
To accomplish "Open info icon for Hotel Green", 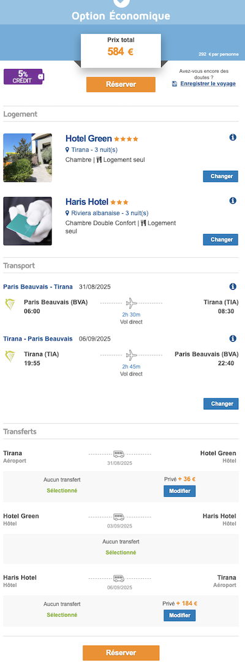I will (x=233, y=138).
